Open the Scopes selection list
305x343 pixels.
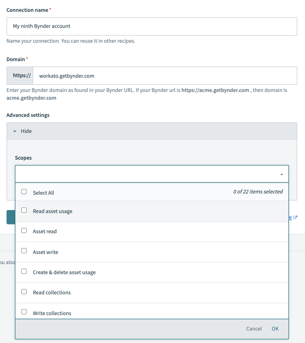point(148,174)
